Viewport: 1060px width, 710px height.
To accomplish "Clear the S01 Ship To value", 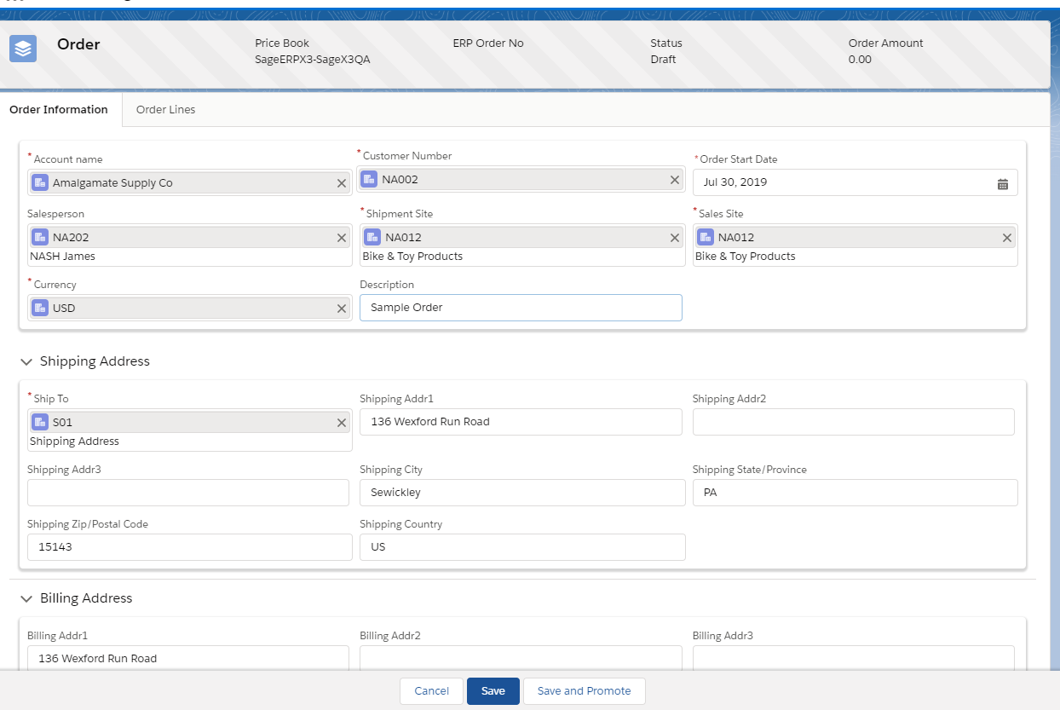I will tap(342, 423).
